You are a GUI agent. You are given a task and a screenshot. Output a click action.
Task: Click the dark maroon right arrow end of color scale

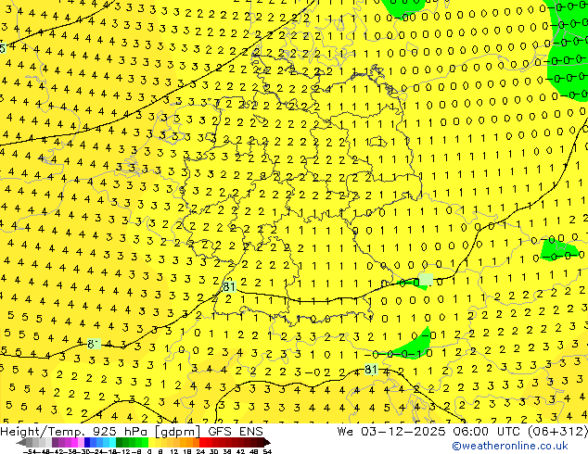(x=267, y=442)
